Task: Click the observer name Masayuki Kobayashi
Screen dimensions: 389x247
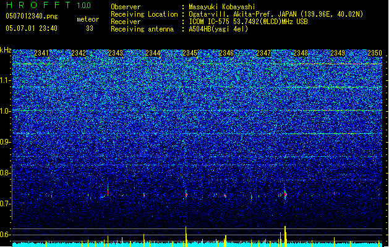Action: 222,7
